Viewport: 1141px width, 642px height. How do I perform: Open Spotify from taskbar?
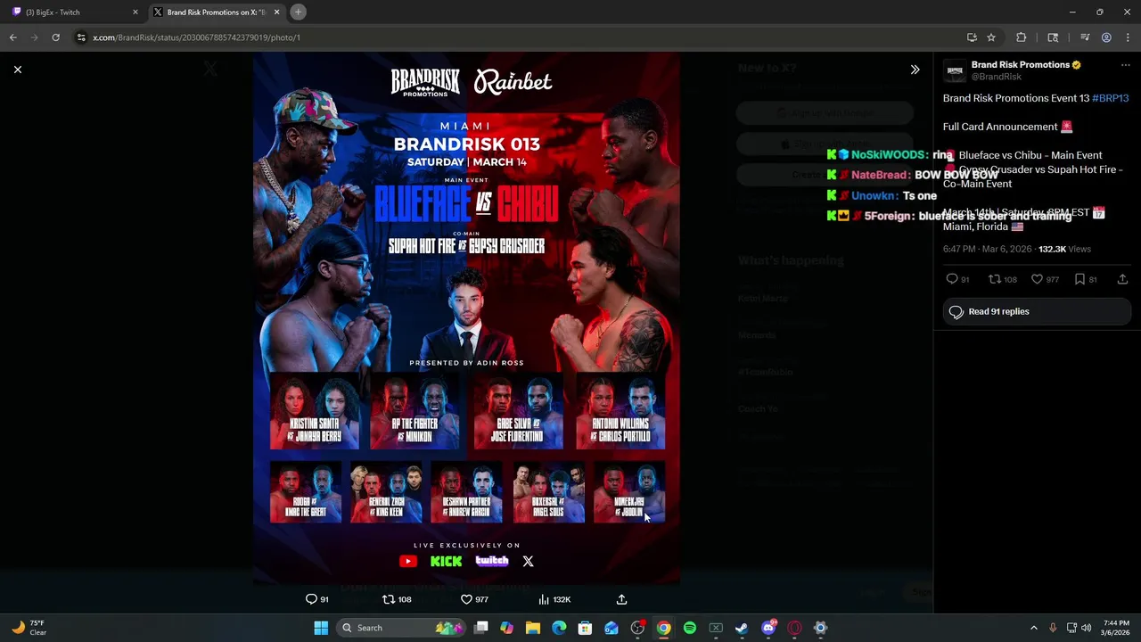click(690, 628)
